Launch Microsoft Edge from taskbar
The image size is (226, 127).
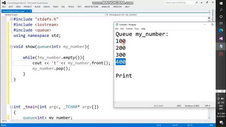point(221,31)
